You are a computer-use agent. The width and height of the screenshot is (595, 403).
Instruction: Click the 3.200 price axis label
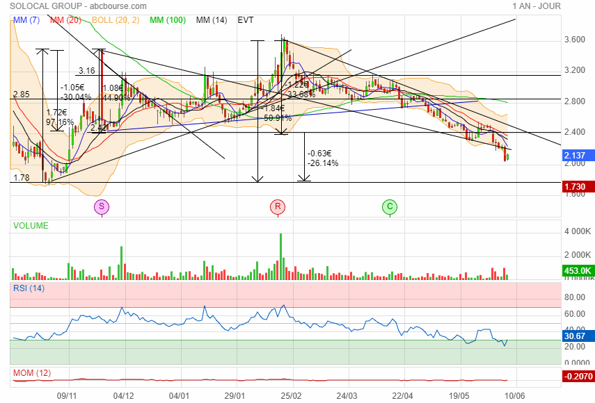[575, 70]
